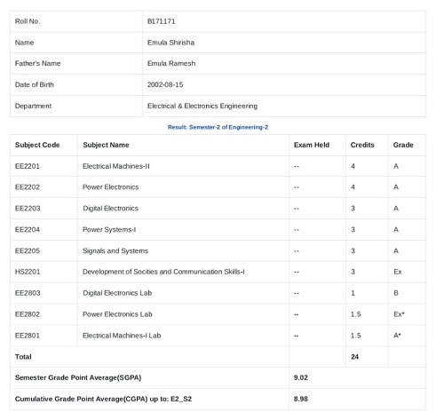
Task: Click the Ex grade for HS2201
Action: click(398, 272)
